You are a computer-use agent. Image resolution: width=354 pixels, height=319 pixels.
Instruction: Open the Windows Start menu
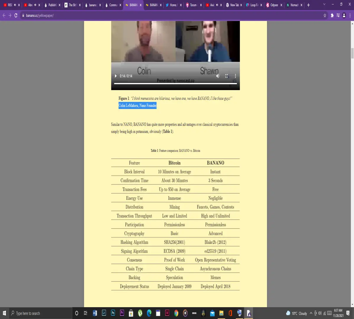4,313
